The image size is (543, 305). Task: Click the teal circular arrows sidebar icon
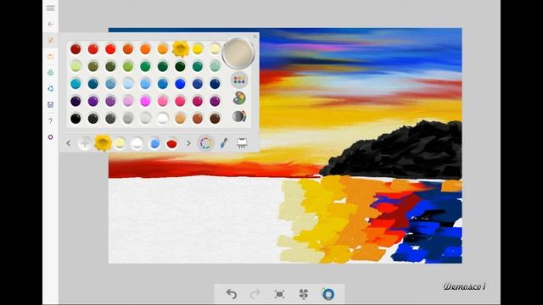click(51, 88)
